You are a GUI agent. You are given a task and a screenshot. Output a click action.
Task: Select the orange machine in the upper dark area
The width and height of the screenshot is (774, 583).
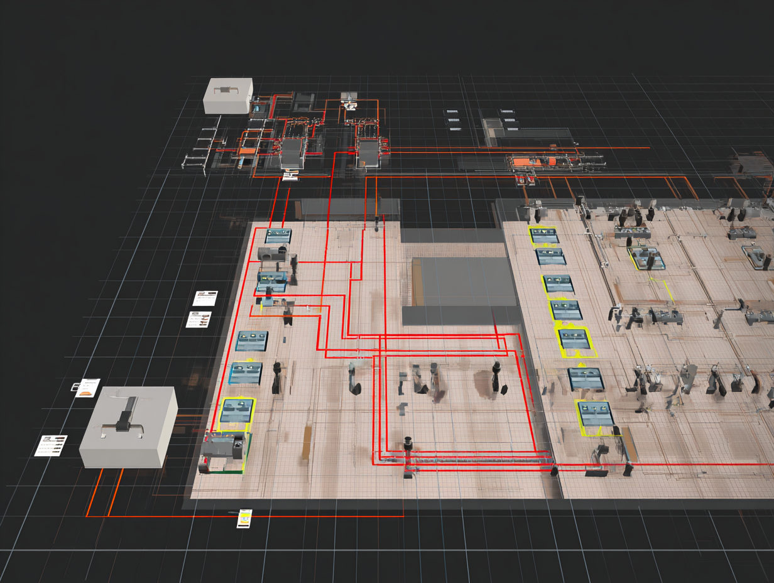click(526, 161)
